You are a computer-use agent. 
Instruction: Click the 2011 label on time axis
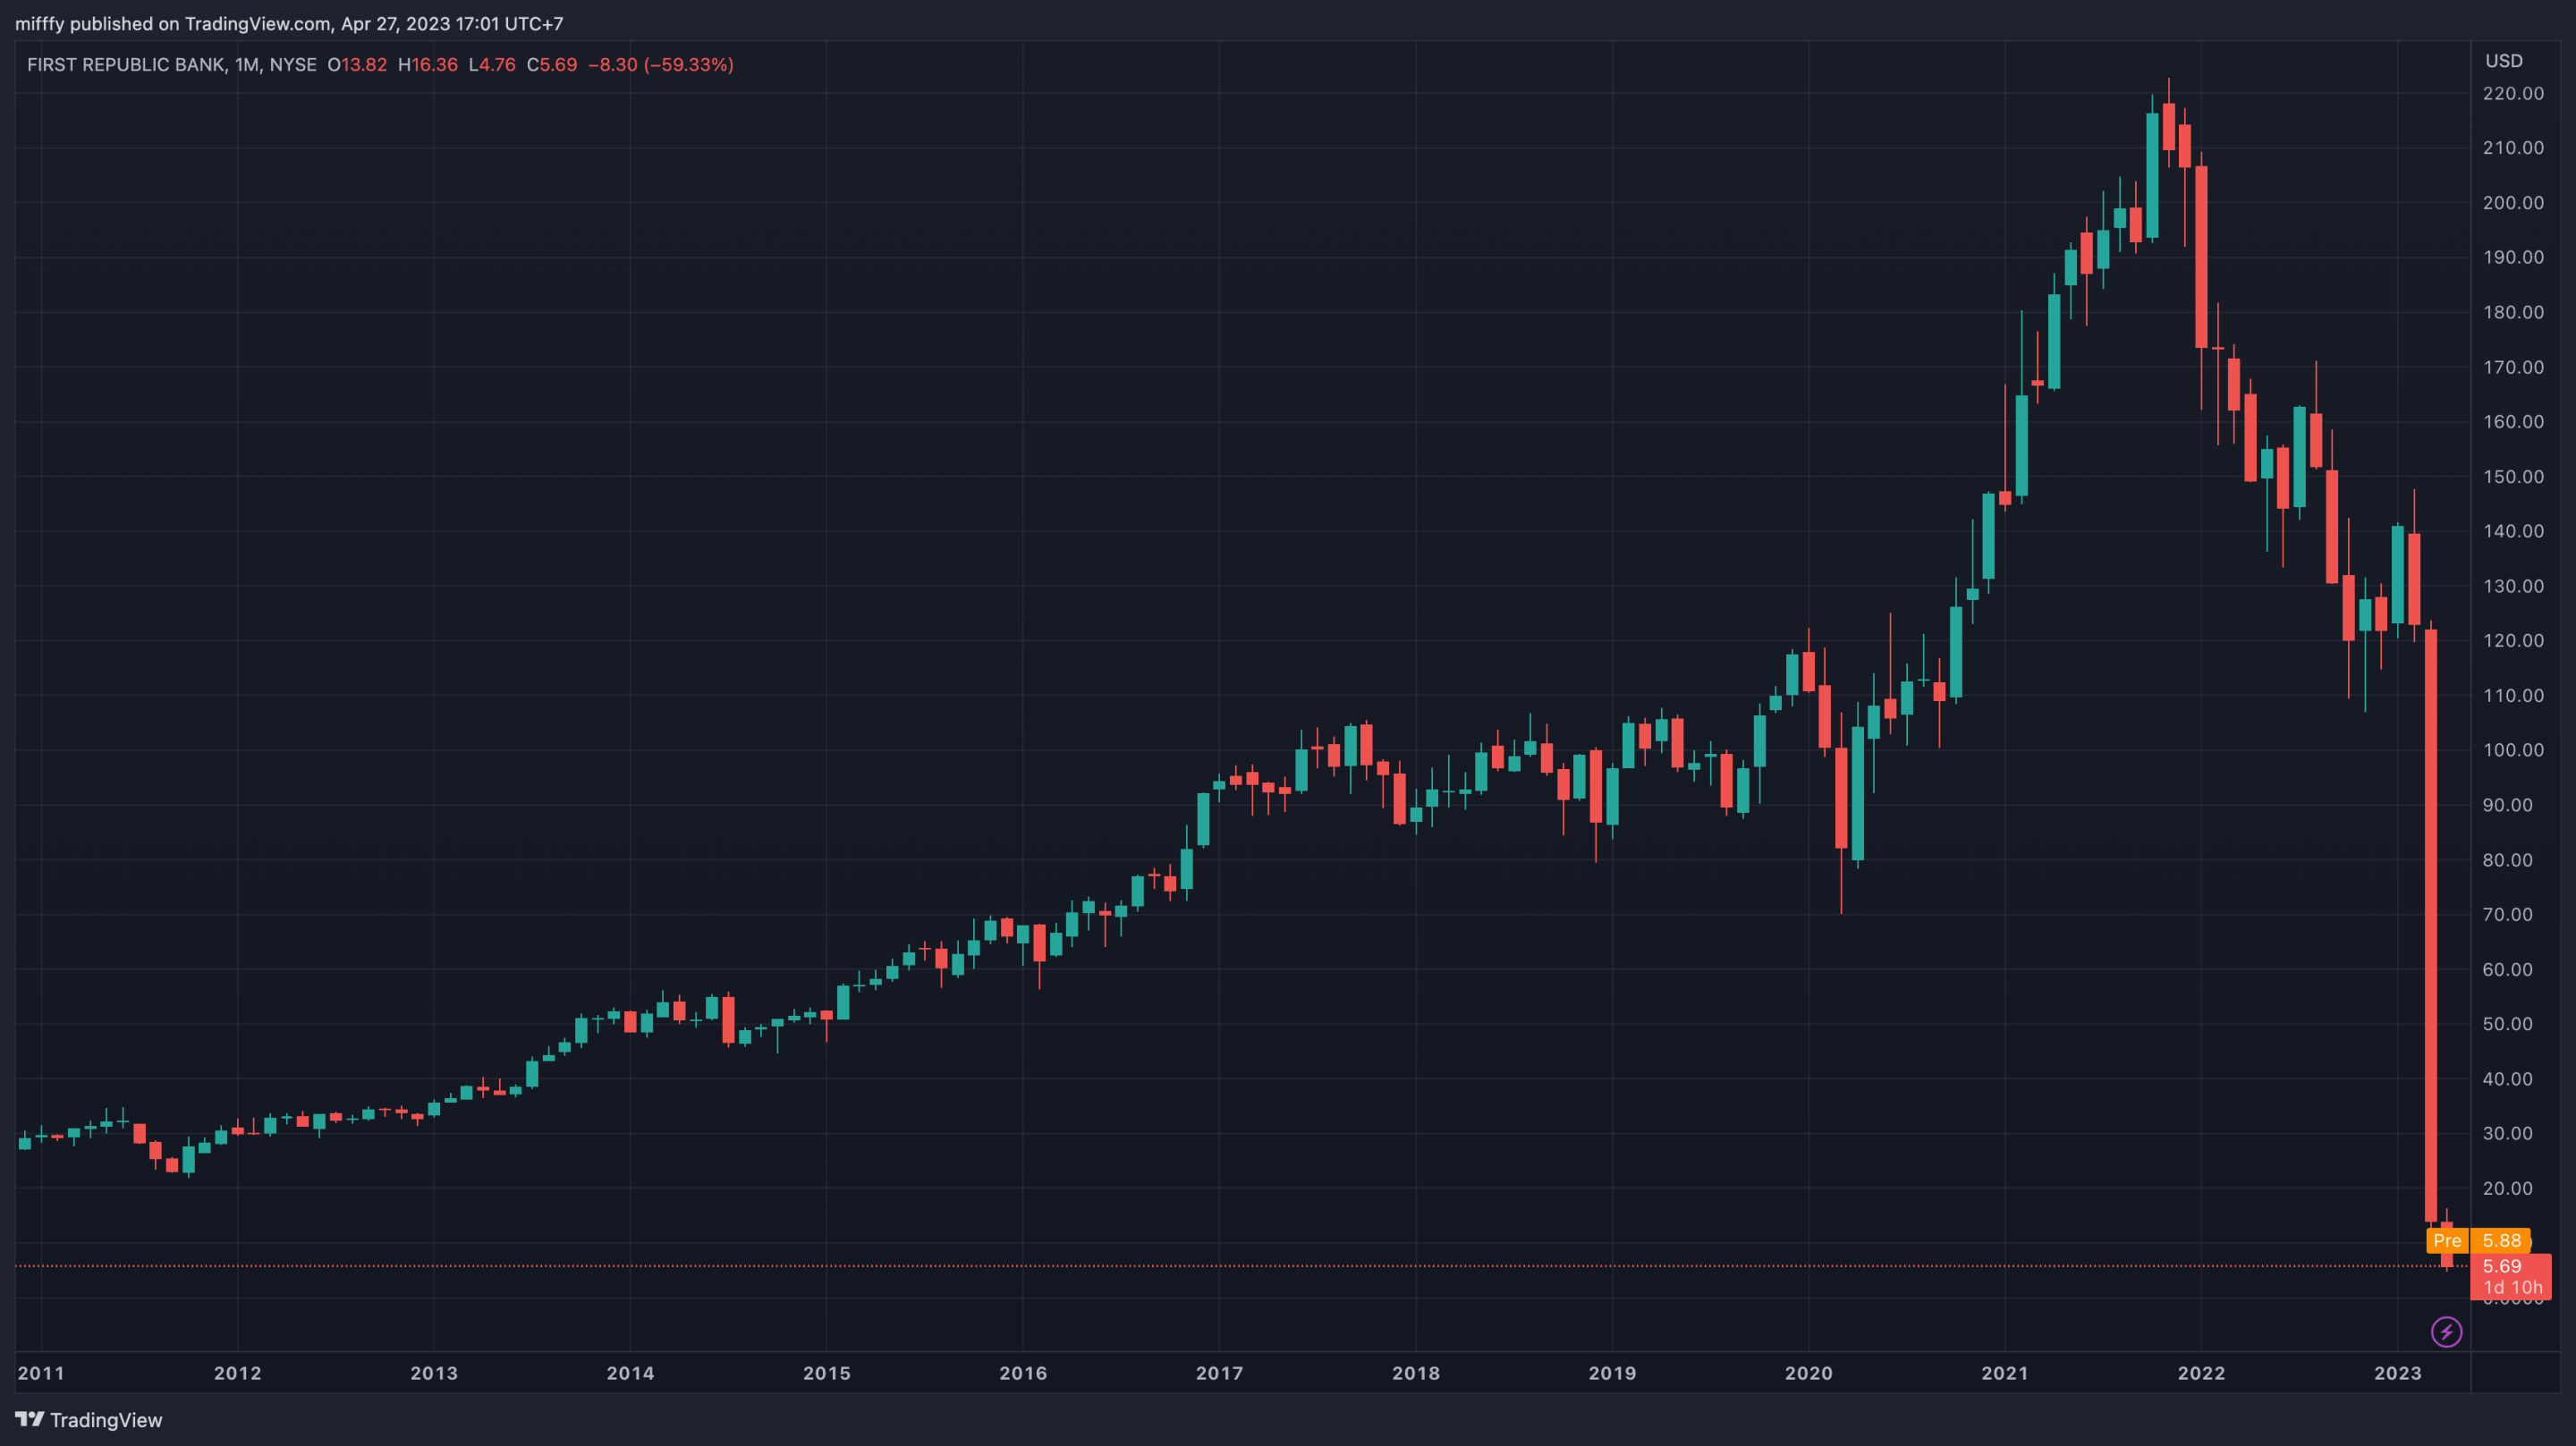[41, 1373]
